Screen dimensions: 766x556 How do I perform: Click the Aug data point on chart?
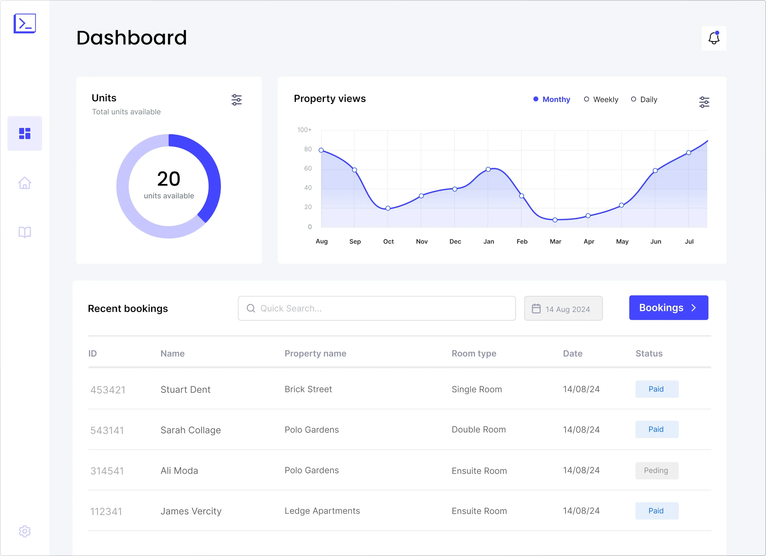tap(321, 150)
